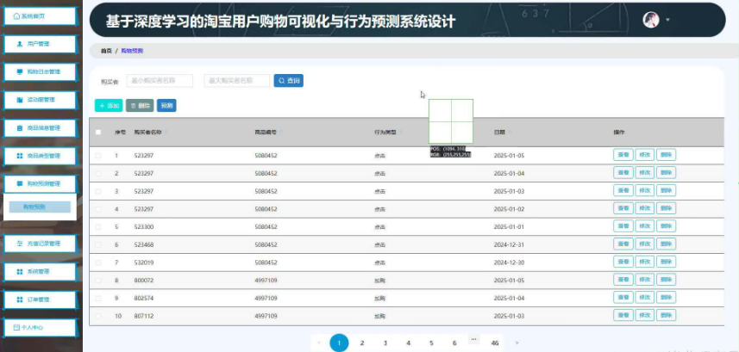Click the next page arrow

(517, 343)
